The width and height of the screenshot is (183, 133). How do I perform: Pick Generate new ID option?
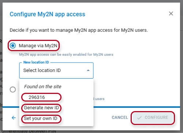pyautogui.click(x=41, y=108)
